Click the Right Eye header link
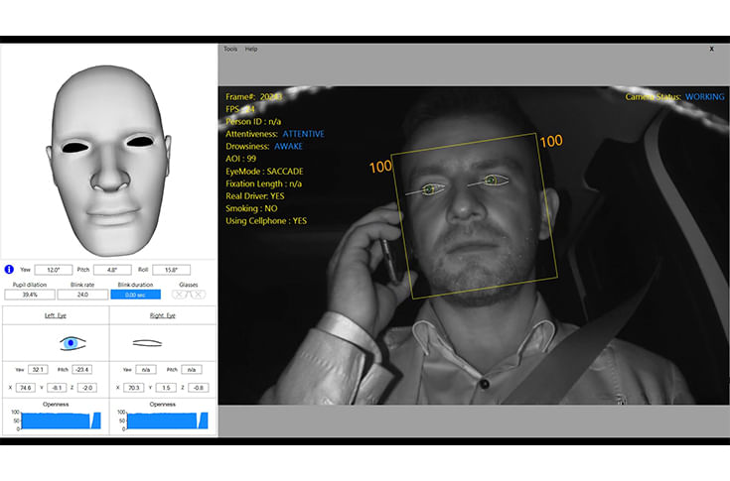 [x=162, y=315]
